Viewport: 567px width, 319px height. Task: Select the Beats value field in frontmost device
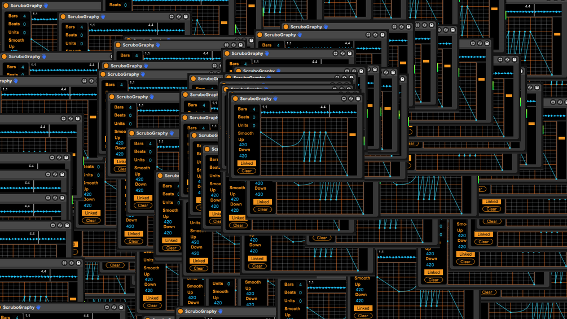tap(254, 117)
